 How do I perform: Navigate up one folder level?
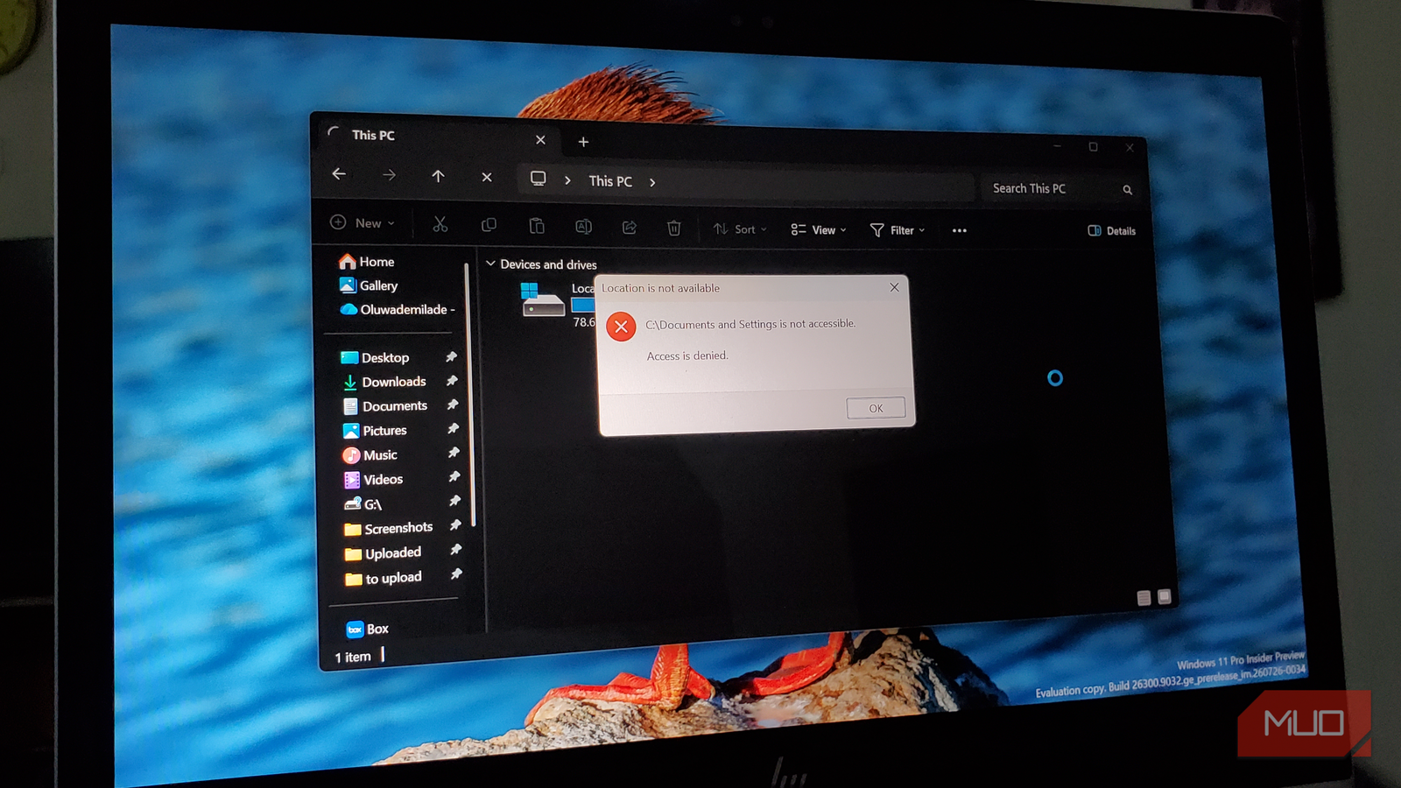[438, 176]
